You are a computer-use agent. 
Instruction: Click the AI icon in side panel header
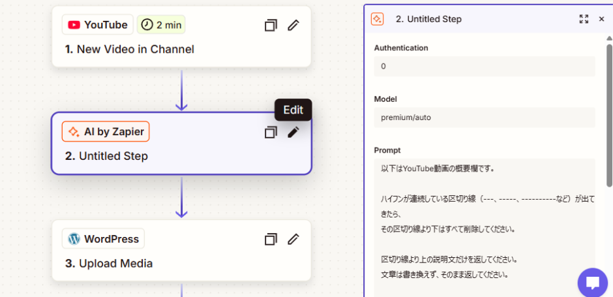coord(378,19)
